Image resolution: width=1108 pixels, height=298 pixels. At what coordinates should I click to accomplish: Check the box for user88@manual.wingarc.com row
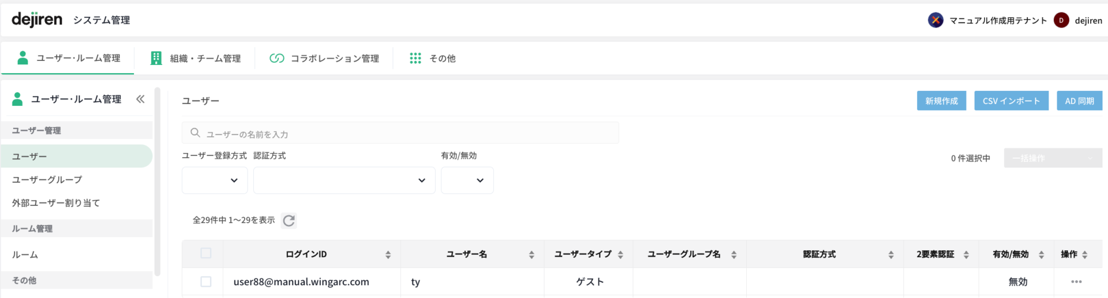[x=206, y=282]
